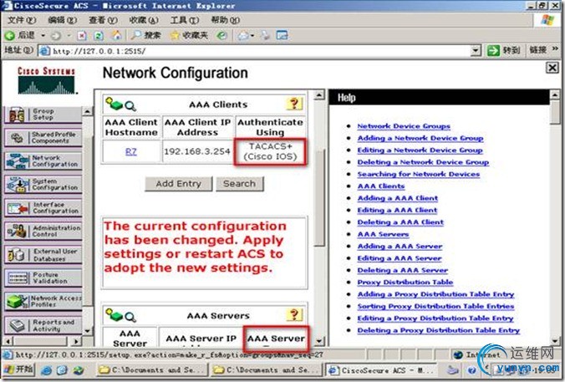The image size is (565, 382).
Task: Expand the links toolbar chevron
Action: [555, 49]
